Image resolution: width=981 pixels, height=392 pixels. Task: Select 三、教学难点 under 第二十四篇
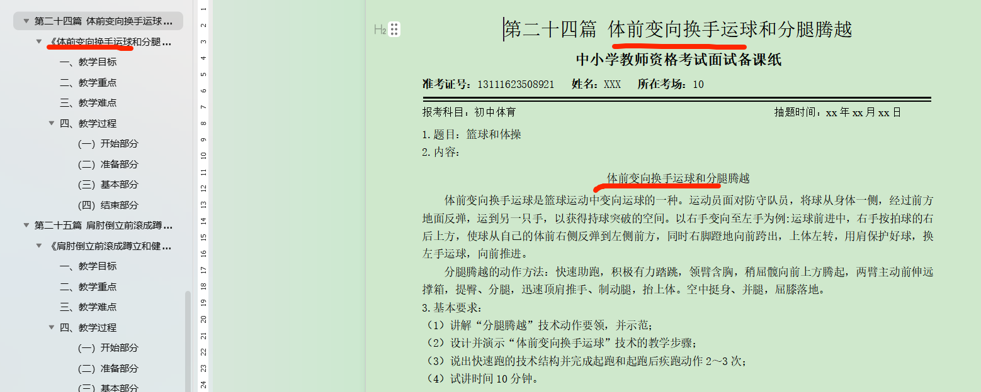pos(88,103)
